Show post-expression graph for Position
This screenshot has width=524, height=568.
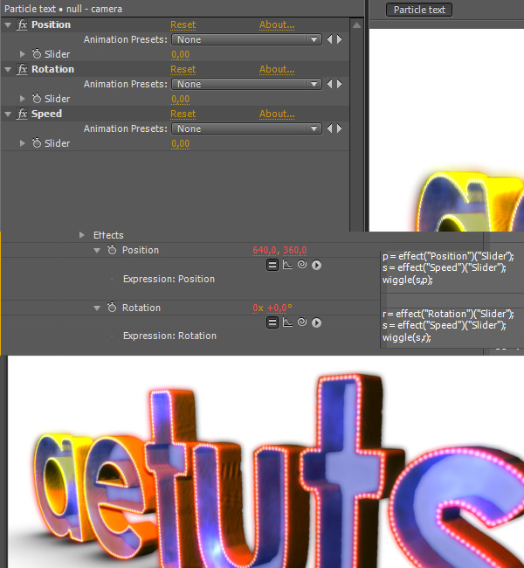tap(287, 265)
